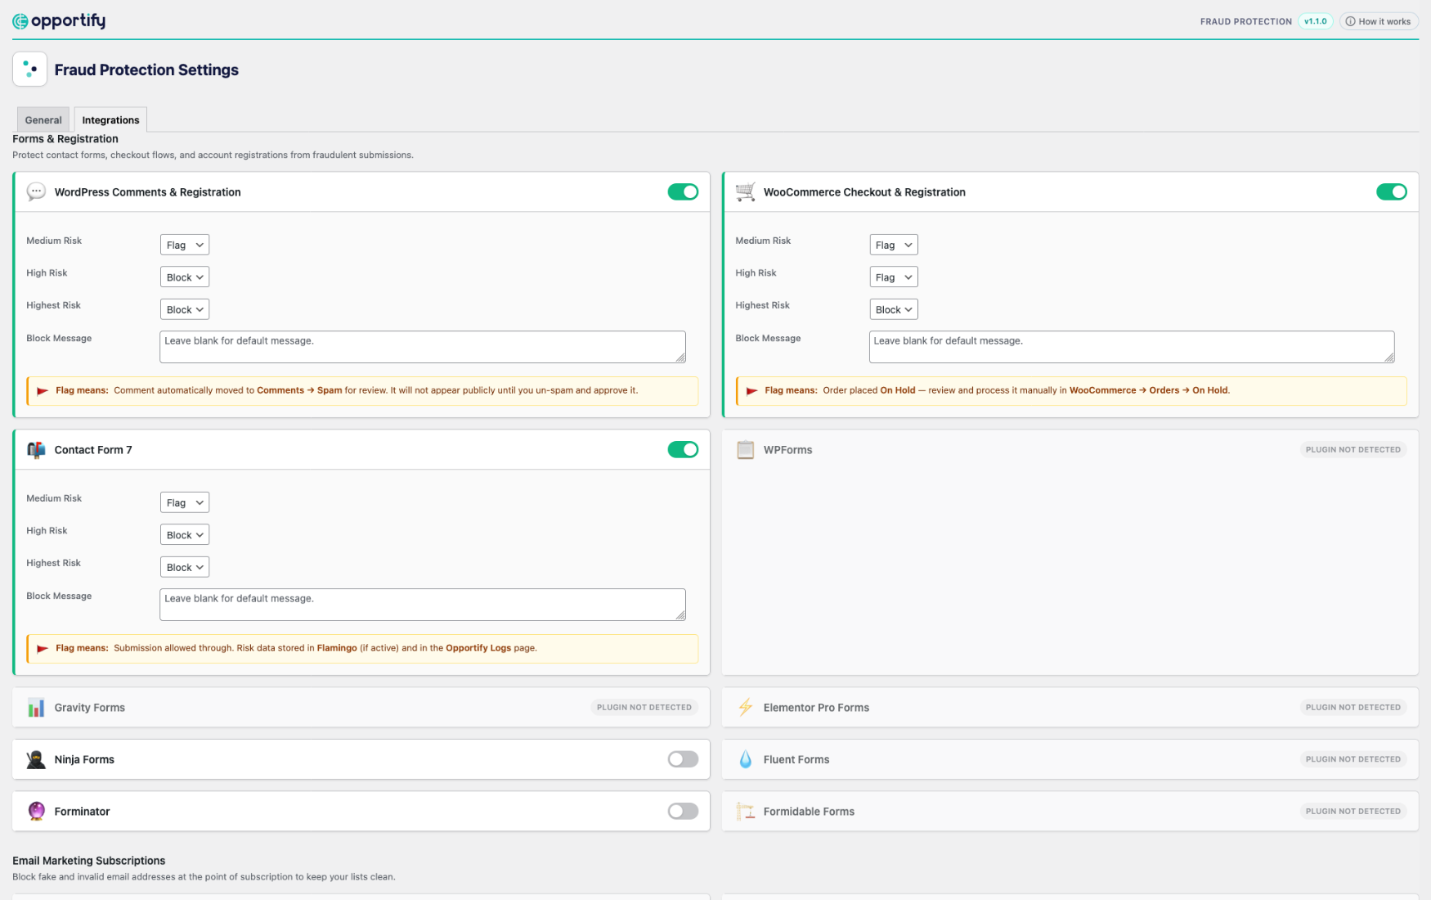Click the Fluent Forms droplet icon
Image resolution: width=1431 pixels, height=900 pixels.
[745, 759]
